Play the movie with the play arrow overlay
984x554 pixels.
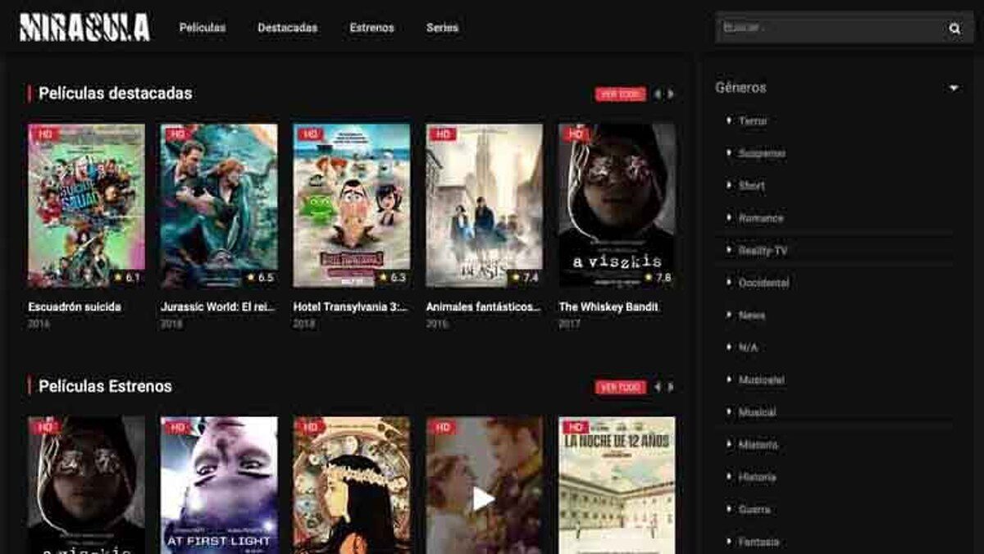[484, 497]
